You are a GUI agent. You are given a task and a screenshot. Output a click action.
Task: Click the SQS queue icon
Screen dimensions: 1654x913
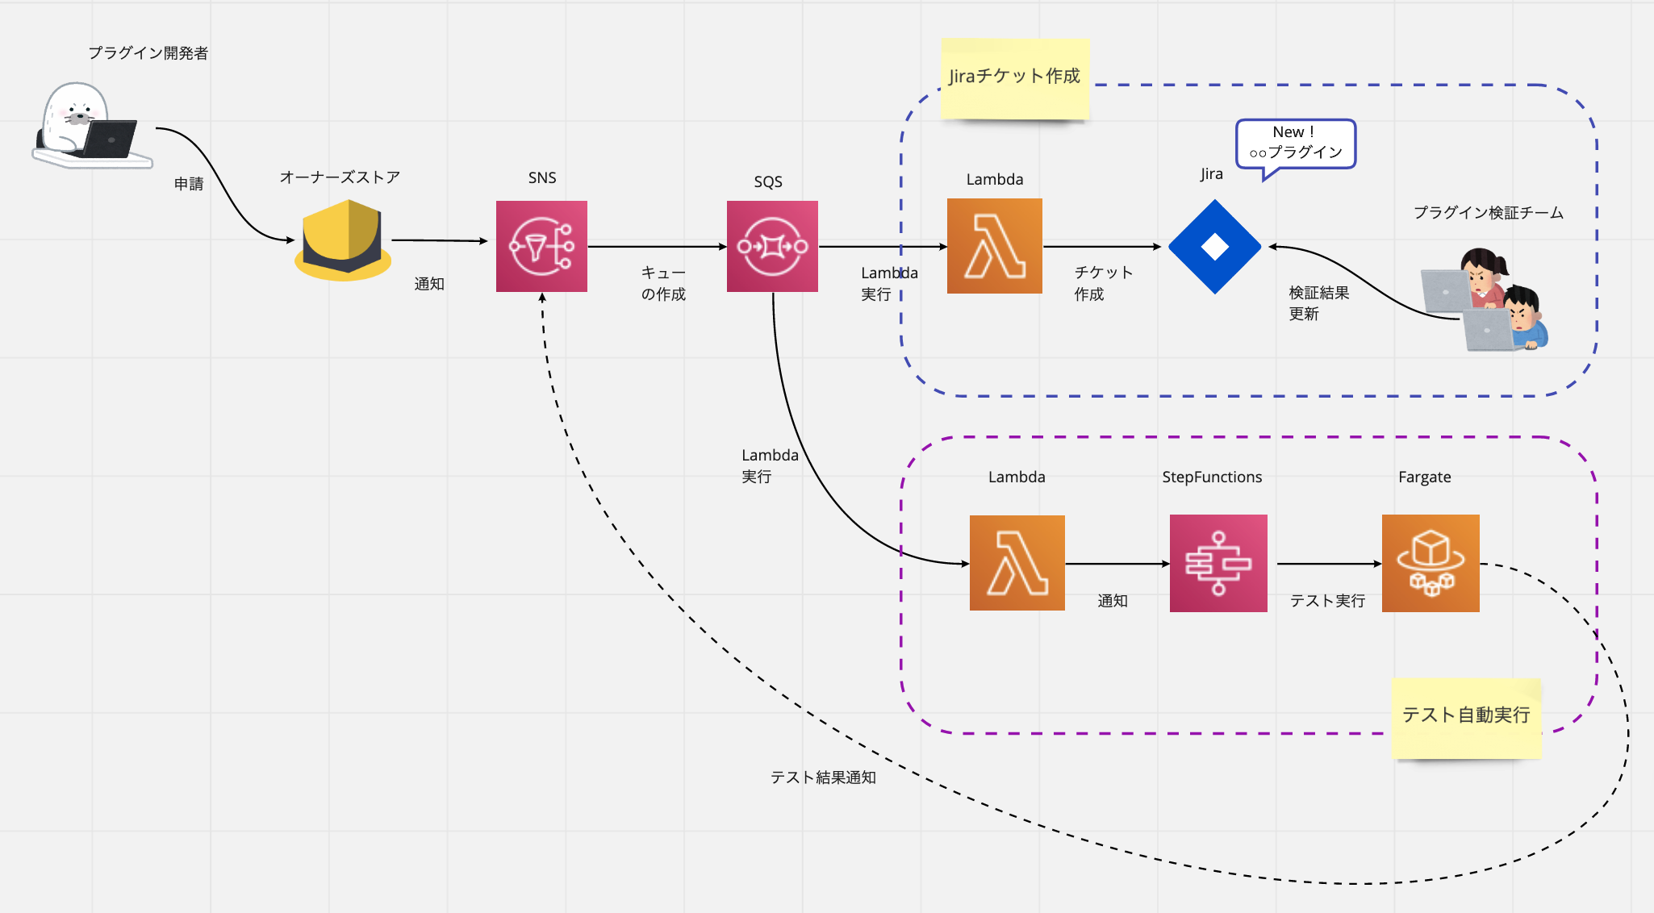coord(772,246)
